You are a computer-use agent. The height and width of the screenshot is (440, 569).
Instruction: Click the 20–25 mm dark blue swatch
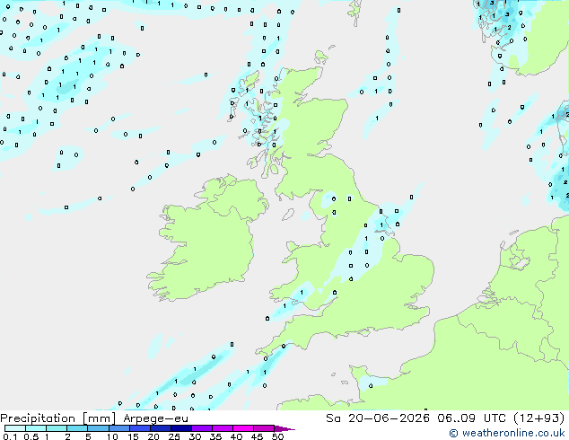[x=161, y=428]
